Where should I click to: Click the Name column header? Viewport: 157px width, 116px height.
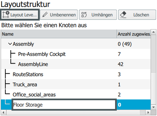pyautogui.click(x=59, y=34)
